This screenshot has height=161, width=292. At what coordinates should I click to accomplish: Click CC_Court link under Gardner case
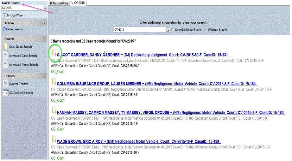click(58, 71)
